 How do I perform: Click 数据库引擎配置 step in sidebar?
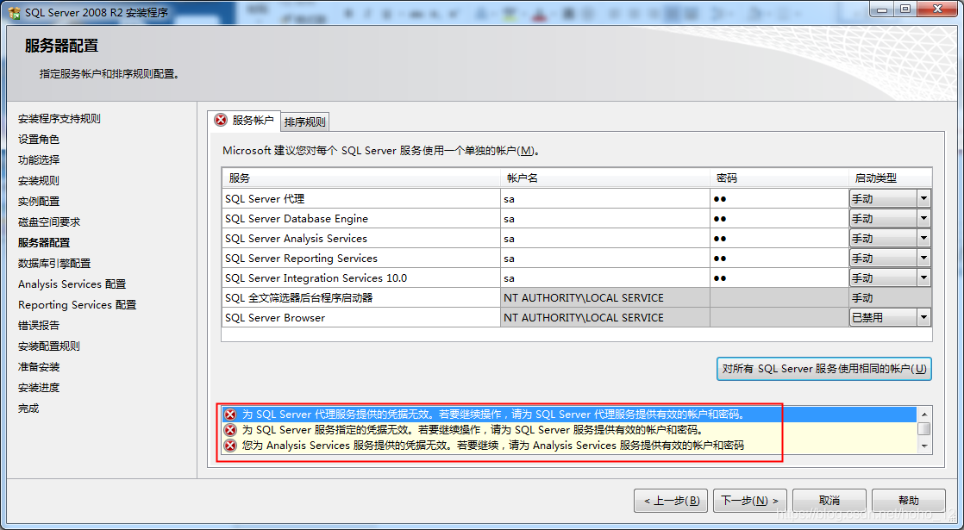point(54,263)
